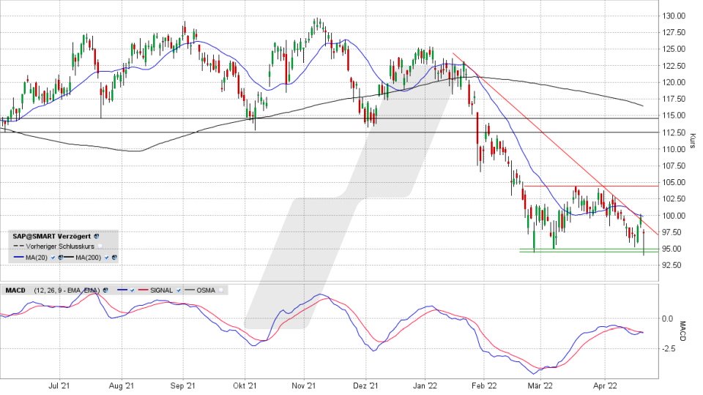Click the MA(20) blue line swatch
703x395 pixels.
point(19,257)
